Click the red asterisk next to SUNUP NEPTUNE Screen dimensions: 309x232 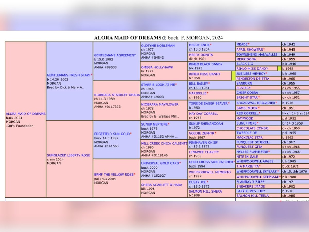(169, 124)
